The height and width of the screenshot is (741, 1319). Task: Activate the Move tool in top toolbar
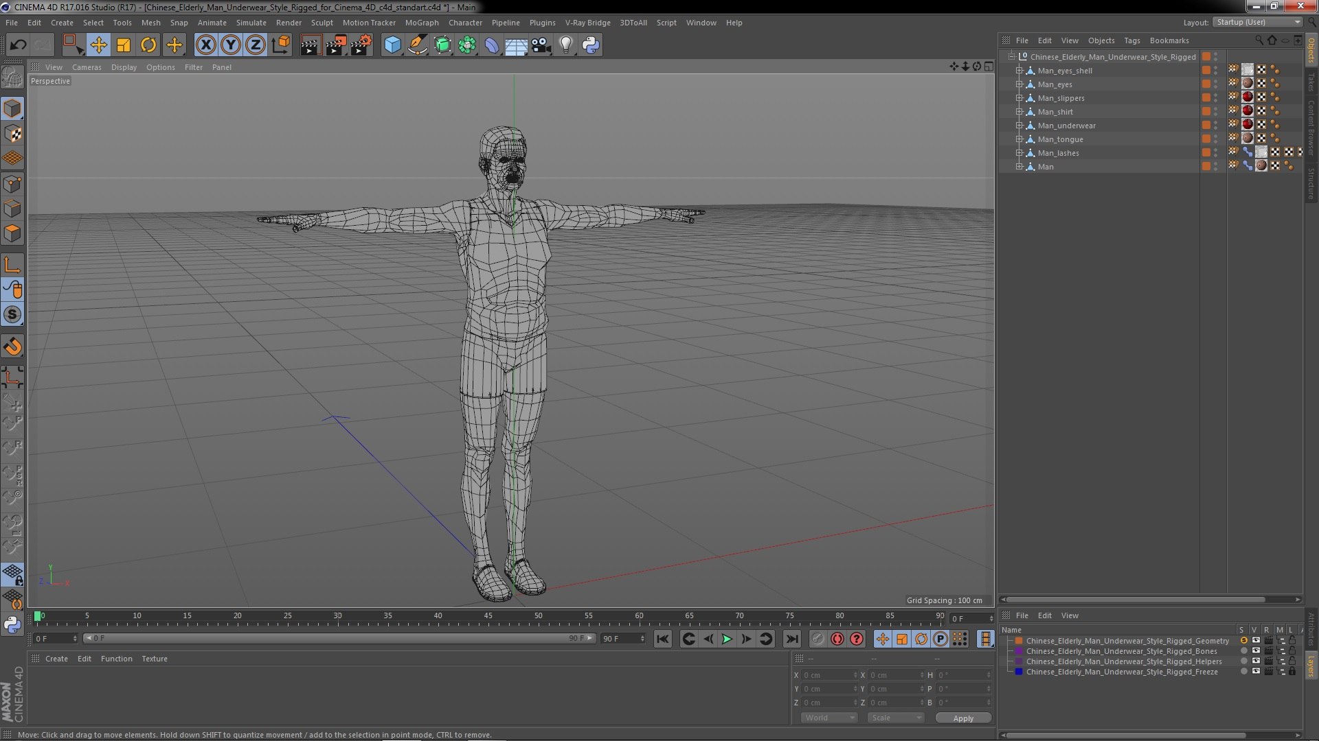tap(98, 45)
